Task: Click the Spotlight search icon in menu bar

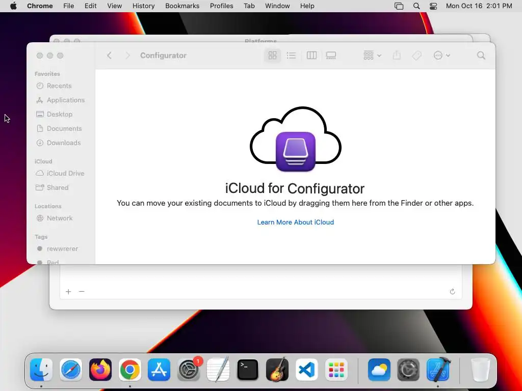Action: (416, 6)
